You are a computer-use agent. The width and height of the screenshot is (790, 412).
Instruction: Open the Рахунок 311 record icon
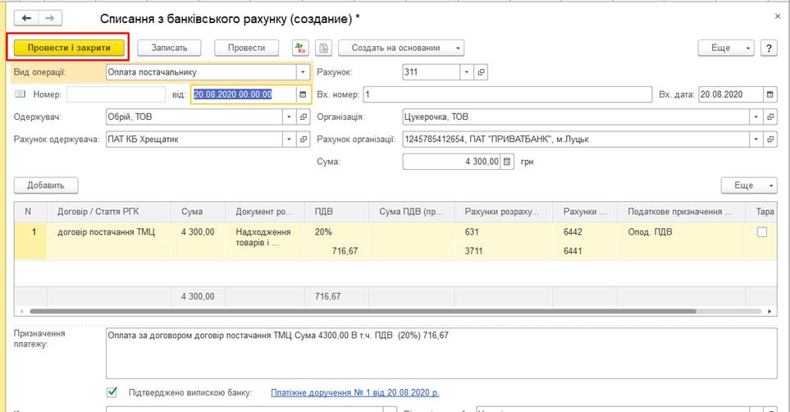pyautogui.click(x=482, y=72)
